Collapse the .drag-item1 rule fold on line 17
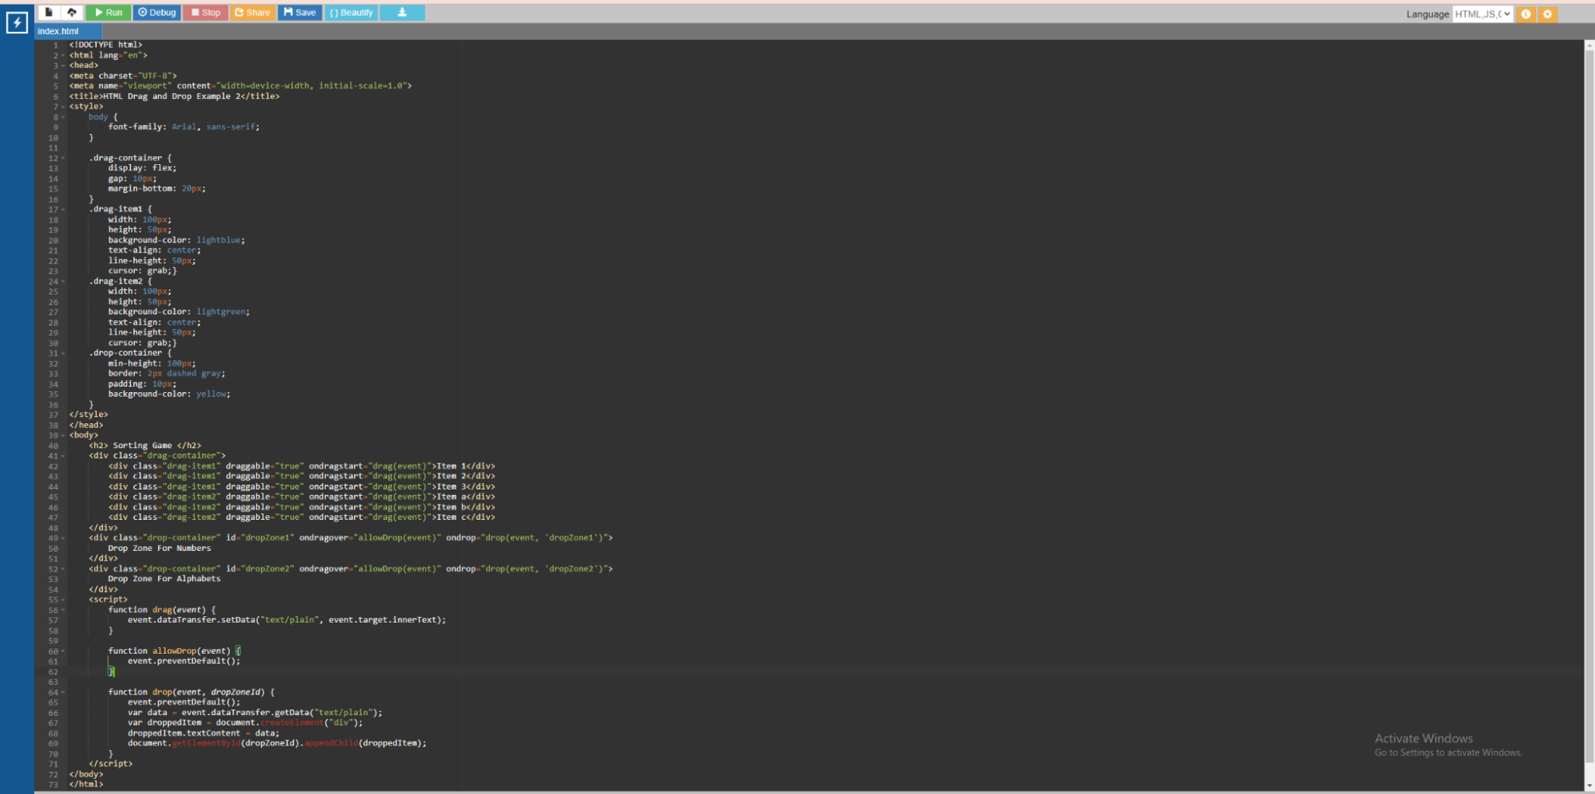The width and height of the screenshot is (1595, 794). 63,210
